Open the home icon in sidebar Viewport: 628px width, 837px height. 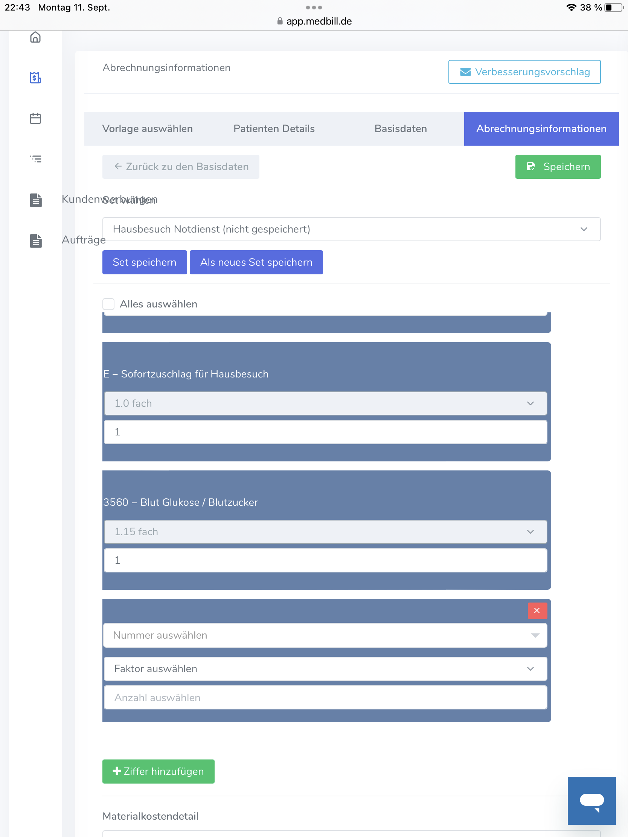click(35, 37)
